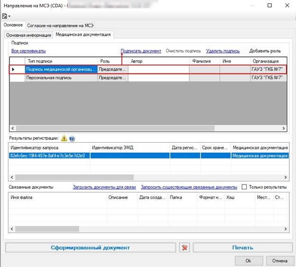Click right arrow of linked documents scrollbar

coord(286,229)
